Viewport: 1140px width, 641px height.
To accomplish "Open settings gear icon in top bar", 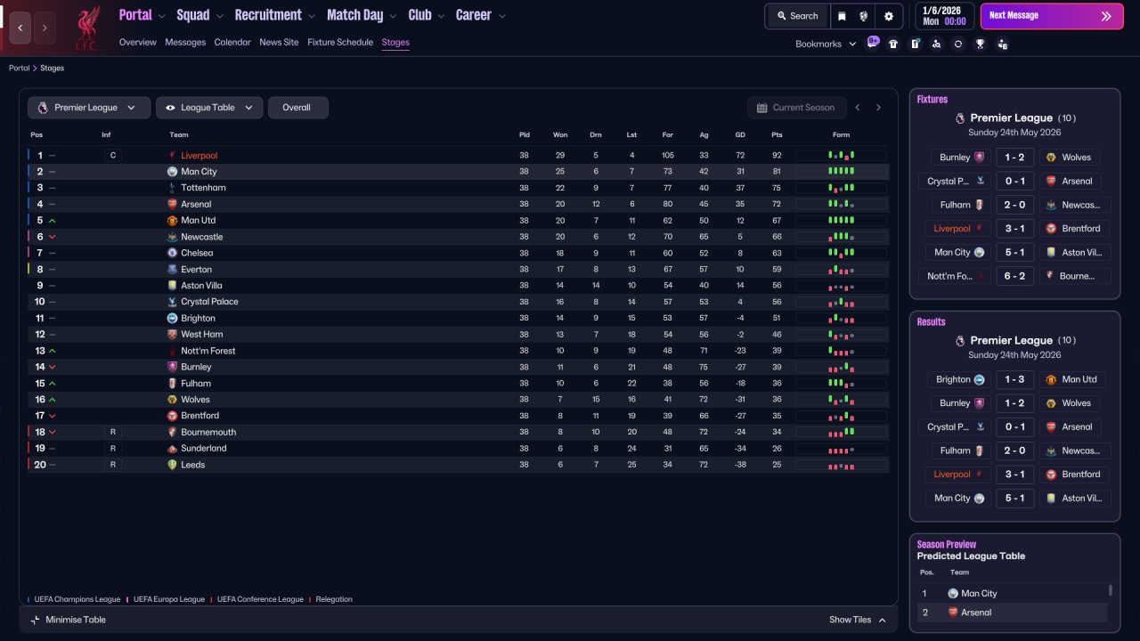I will point(888,16).
